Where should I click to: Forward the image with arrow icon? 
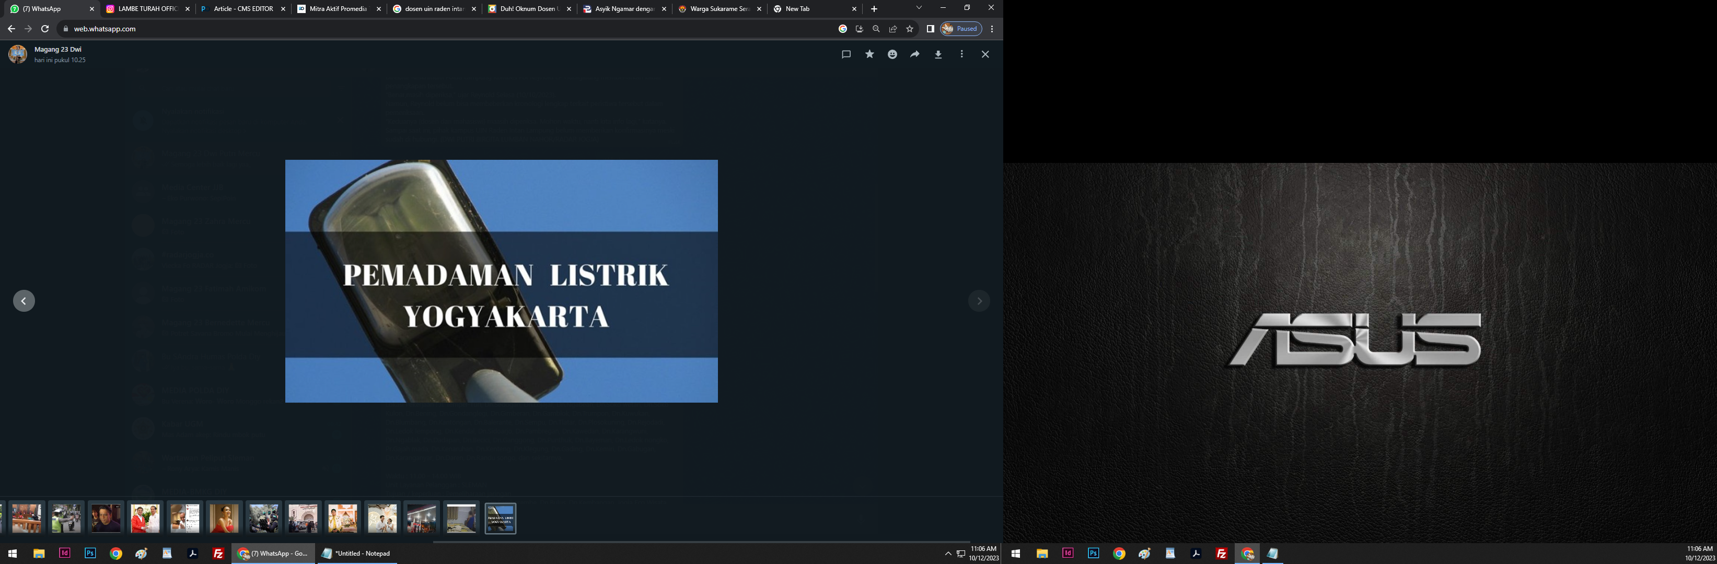coord(914,55)
